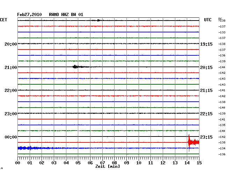Click the 23:15 UTC time label
This screenshot has width=227, height=172.
pos(206,137)
